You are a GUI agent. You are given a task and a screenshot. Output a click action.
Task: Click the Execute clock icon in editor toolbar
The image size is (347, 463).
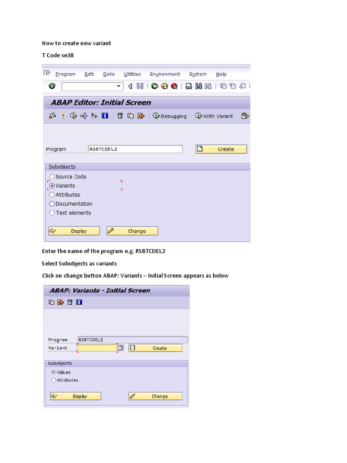click(74, 116)
